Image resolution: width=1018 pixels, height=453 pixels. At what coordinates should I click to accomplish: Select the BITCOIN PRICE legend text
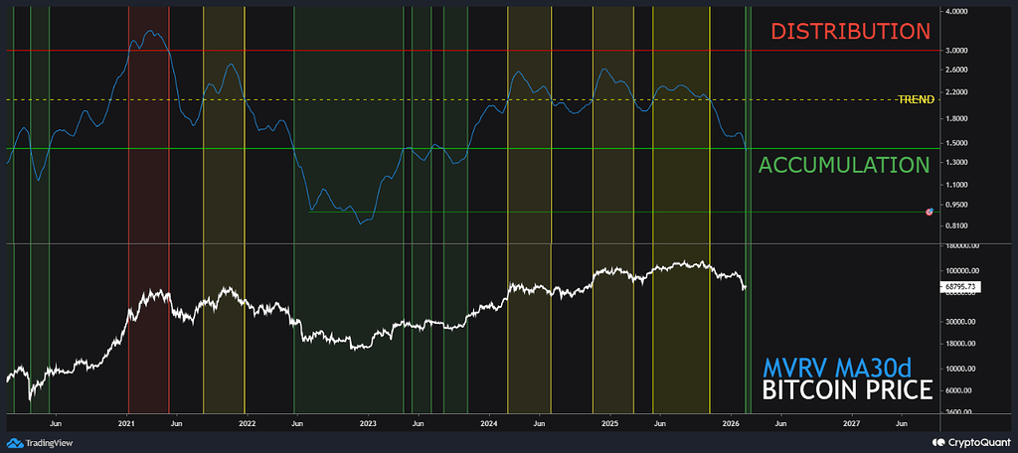(846, 389)
